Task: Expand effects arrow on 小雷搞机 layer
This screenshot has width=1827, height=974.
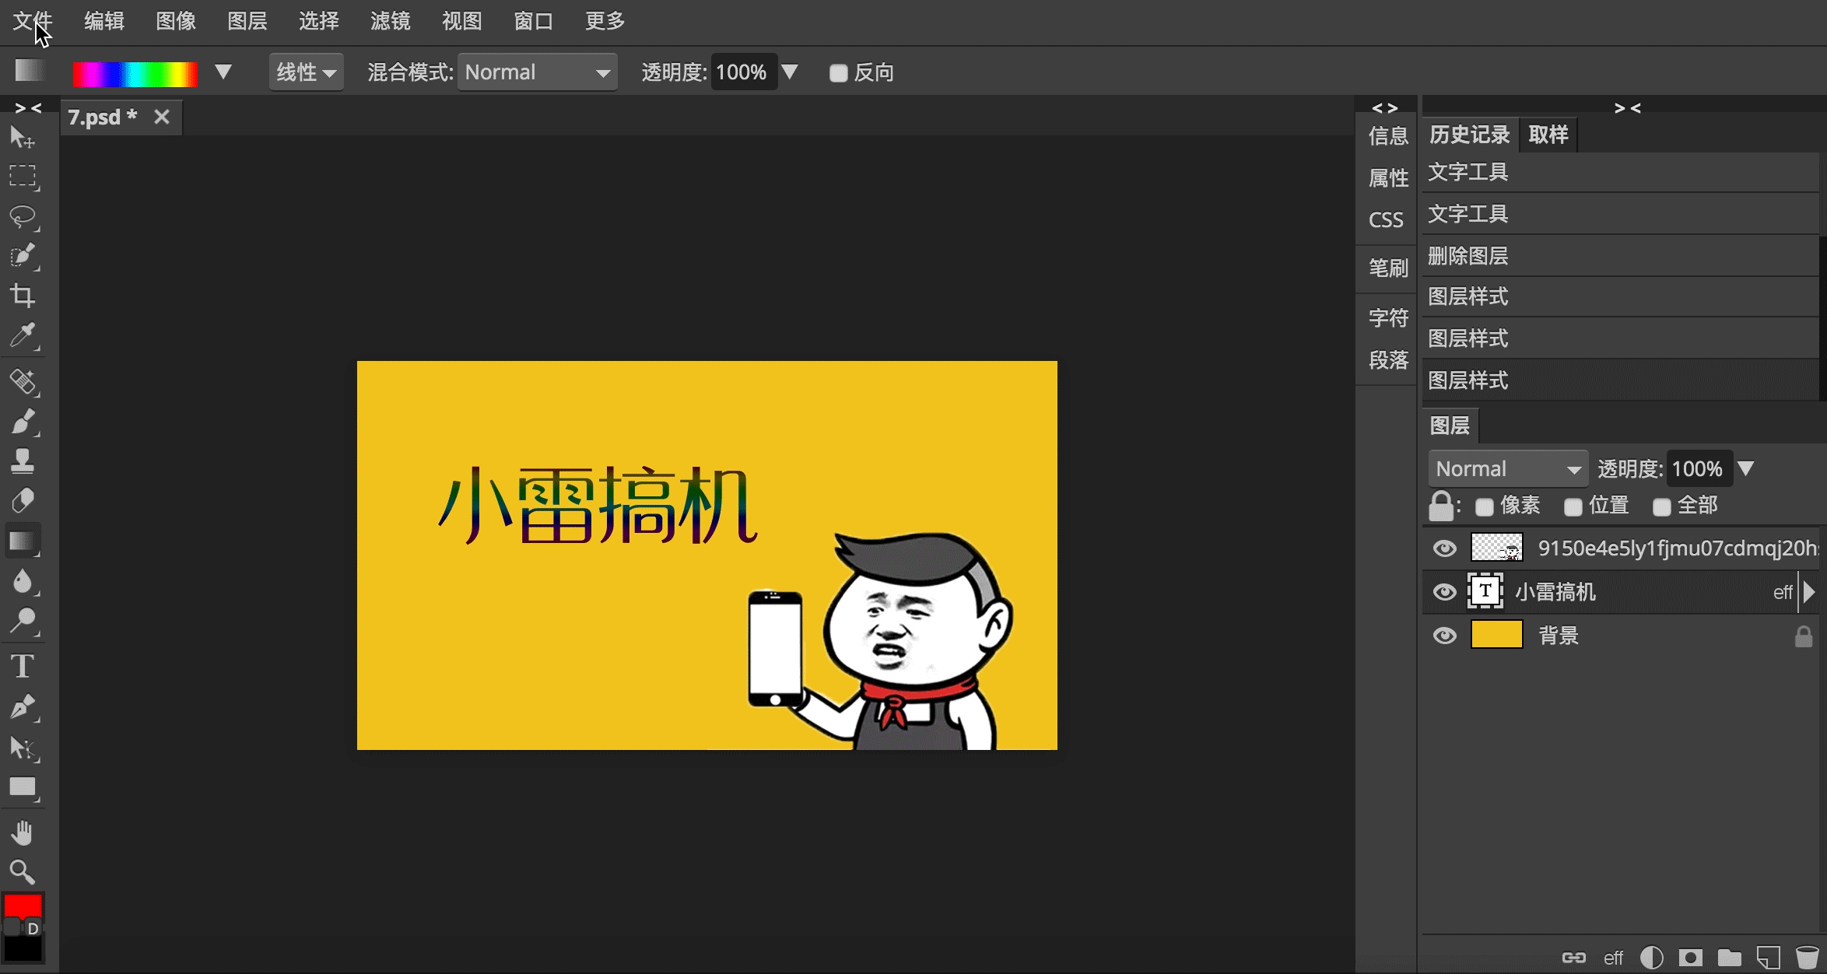Action: pyautogui.click(x=1810, y=592)
